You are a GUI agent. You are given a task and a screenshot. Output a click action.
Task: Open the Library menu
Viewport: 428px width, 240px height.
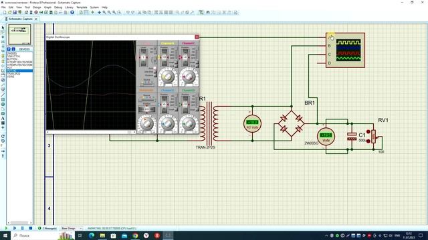(69, 7)
